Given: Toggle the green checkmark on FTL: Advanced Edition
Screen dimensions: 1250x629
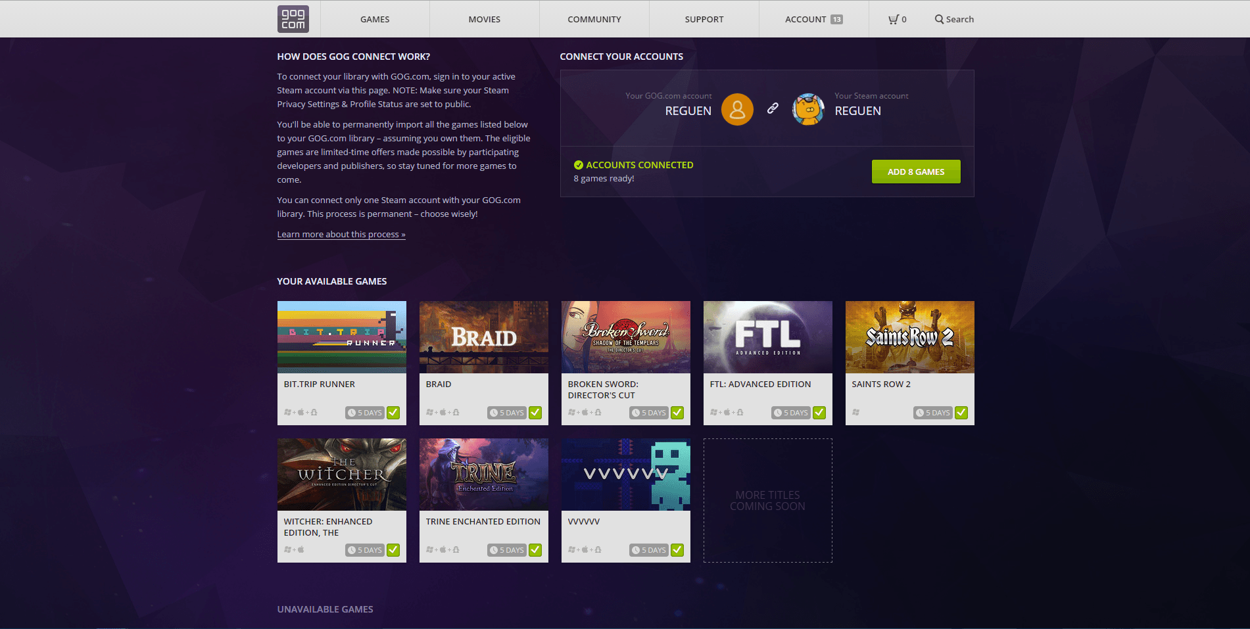Looking at the screenshot, I should click(x=819, y=413).
